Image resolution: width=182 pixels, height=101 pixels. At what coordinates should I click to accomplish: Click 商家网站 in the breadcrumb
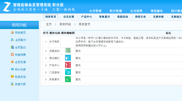65,24
